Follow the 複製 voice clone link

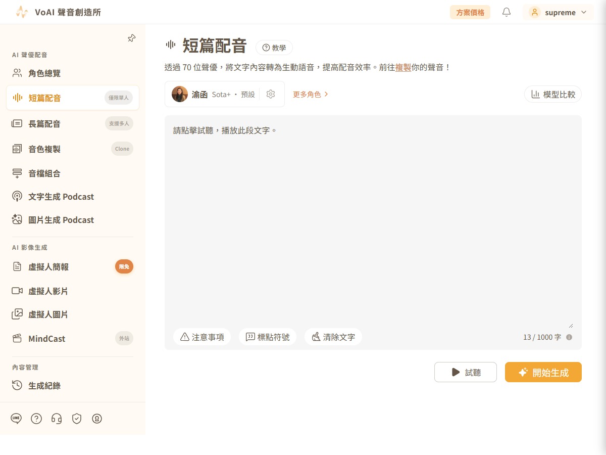click(403, 67)
